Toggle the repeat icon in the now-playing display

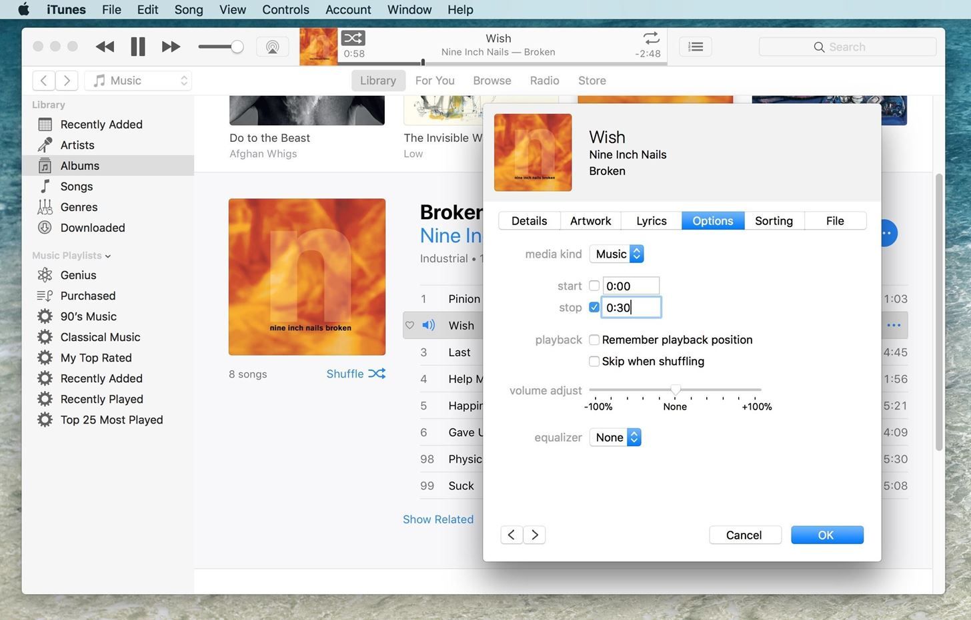pos(651,38)
